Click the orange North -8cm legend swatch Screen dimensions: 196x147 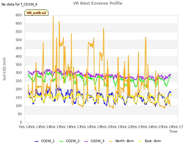[x=111, y=141]
